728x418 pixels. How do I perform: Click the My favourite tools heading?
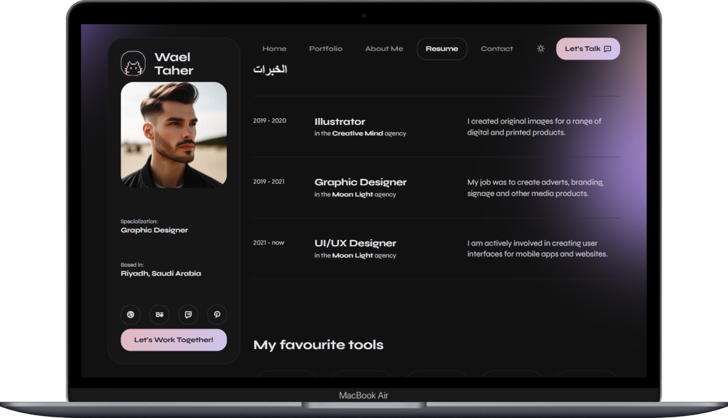(x=318, y=345)
